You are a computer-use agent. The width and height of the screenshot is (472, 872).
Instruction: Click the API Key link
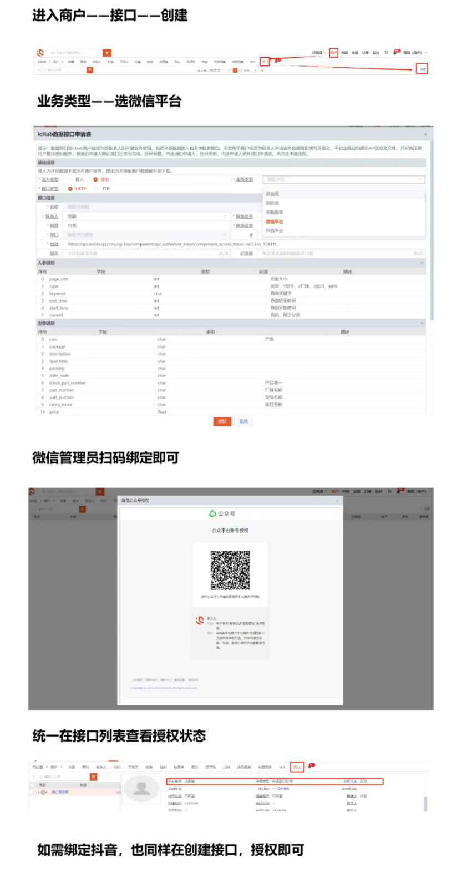coord(263,789)
